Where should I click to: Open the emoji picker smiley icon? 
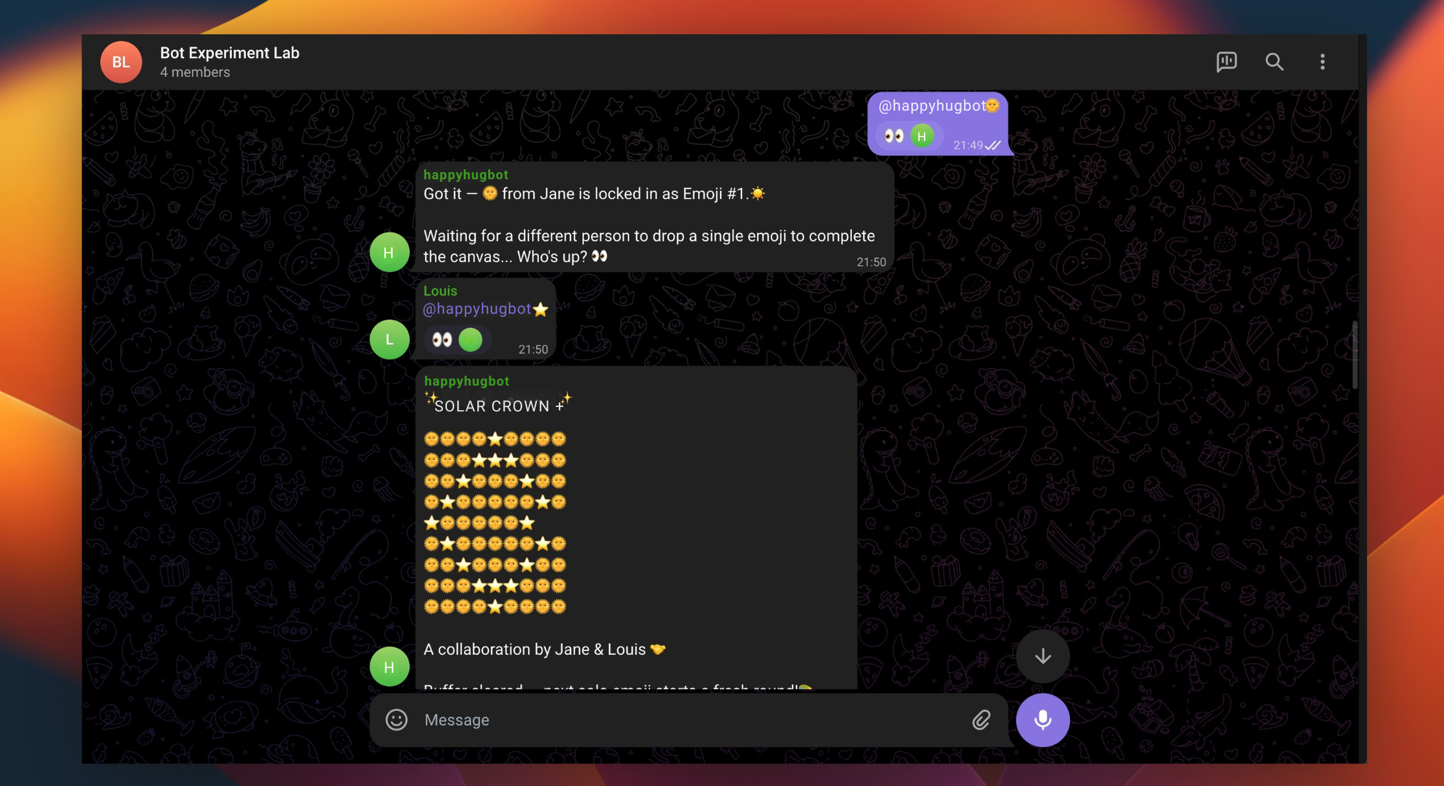click(x=396, y=719)
